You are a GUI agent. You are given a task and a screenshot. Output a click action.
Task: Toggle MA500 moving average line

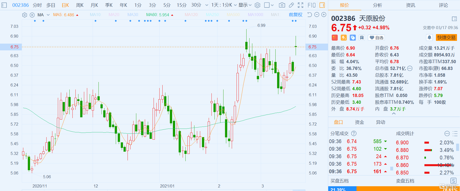(x=234, y=15)
